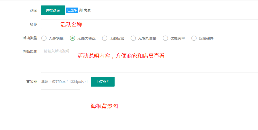Click the 上传图片 button

coord(103,82)
